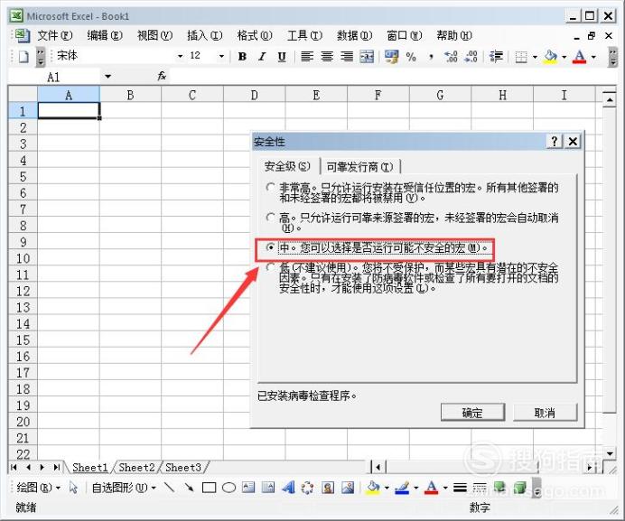Open the 绘图(R) drawing menu
The image size is (625, 521).
38,487
